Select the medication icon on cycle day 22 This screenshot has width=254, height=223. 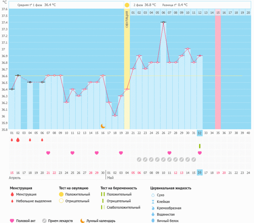coord(139,159)
